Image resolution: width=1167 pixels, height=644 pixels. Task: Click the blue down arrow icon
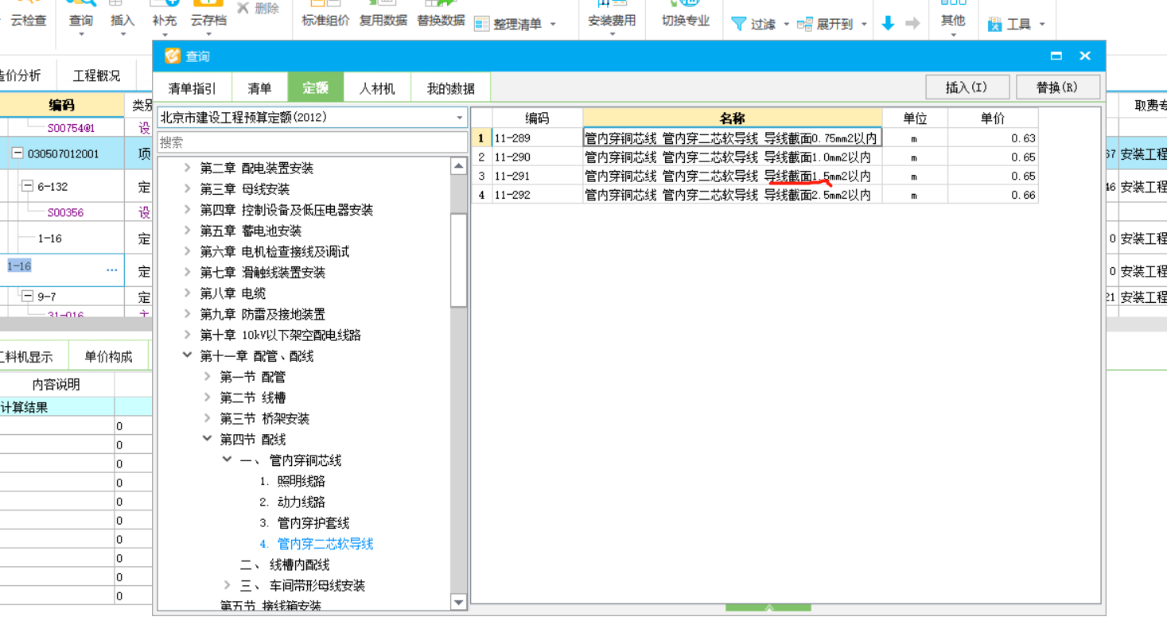coord(889,24)
